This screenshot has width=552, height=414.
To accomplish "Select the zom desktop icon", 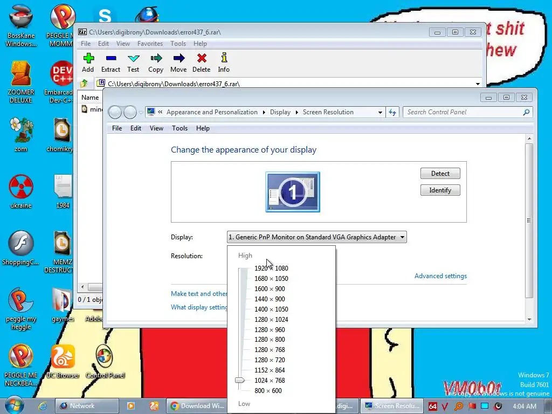I will point(21,135).
